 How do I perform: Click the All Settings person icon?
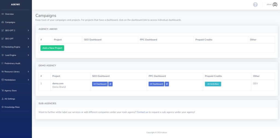[3, 99]
